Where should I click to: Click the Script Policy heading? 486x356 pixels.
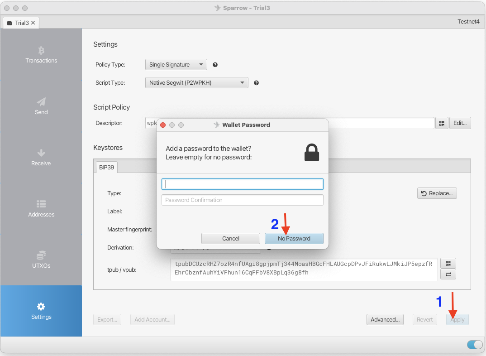pyautogui.click(x=112, y=107)
